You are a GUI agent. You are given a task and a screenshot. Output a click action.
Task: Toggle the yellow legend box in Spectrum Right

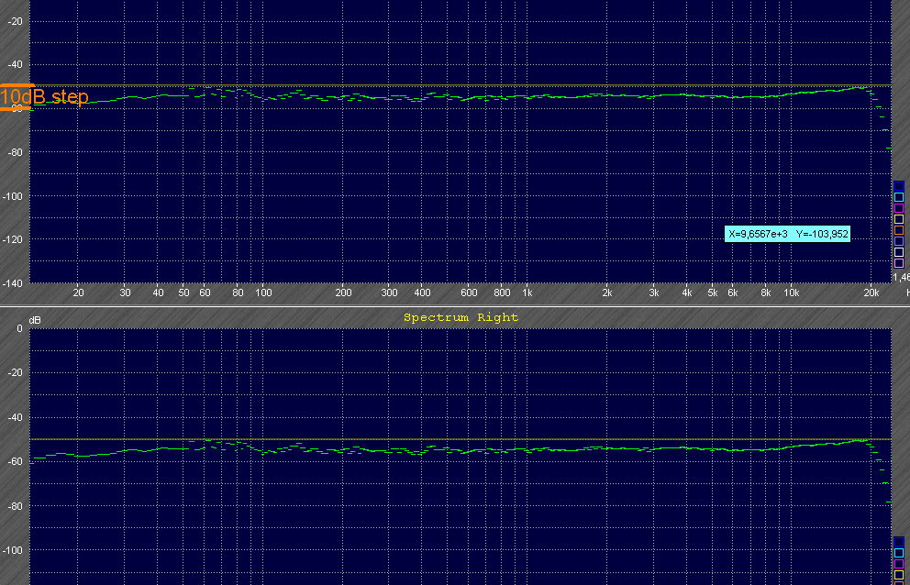tap(899, 575)
